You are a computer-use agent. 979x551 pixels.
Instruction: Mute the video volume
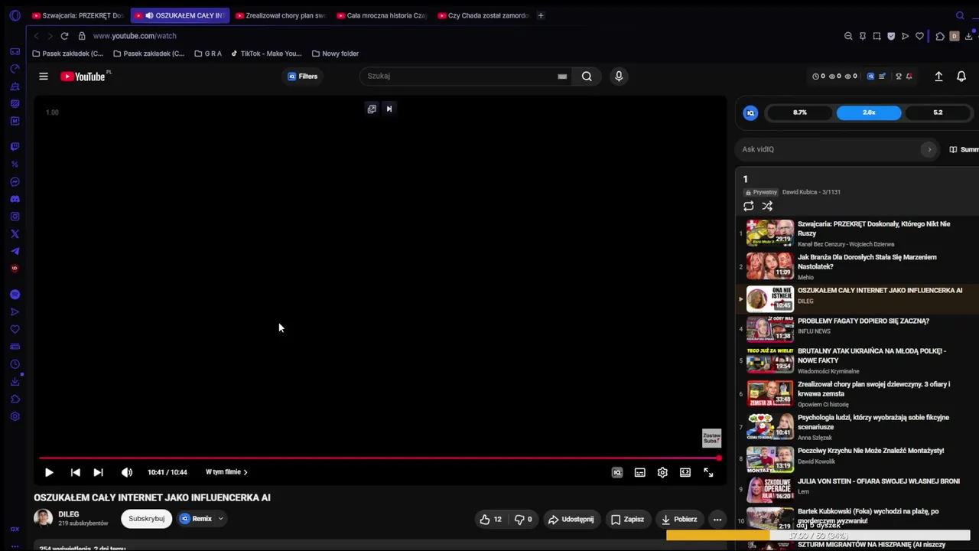127,472
